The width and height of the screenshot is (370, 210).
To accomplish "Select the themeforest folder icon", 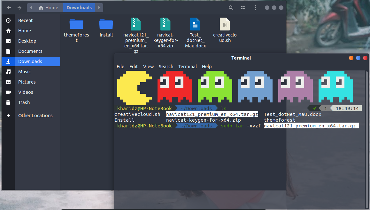I will (x=76, y=24).
